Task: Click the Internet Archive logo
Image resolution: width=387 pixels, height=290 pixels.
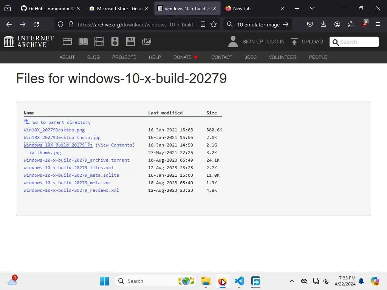Action: [x=29, y=42]
